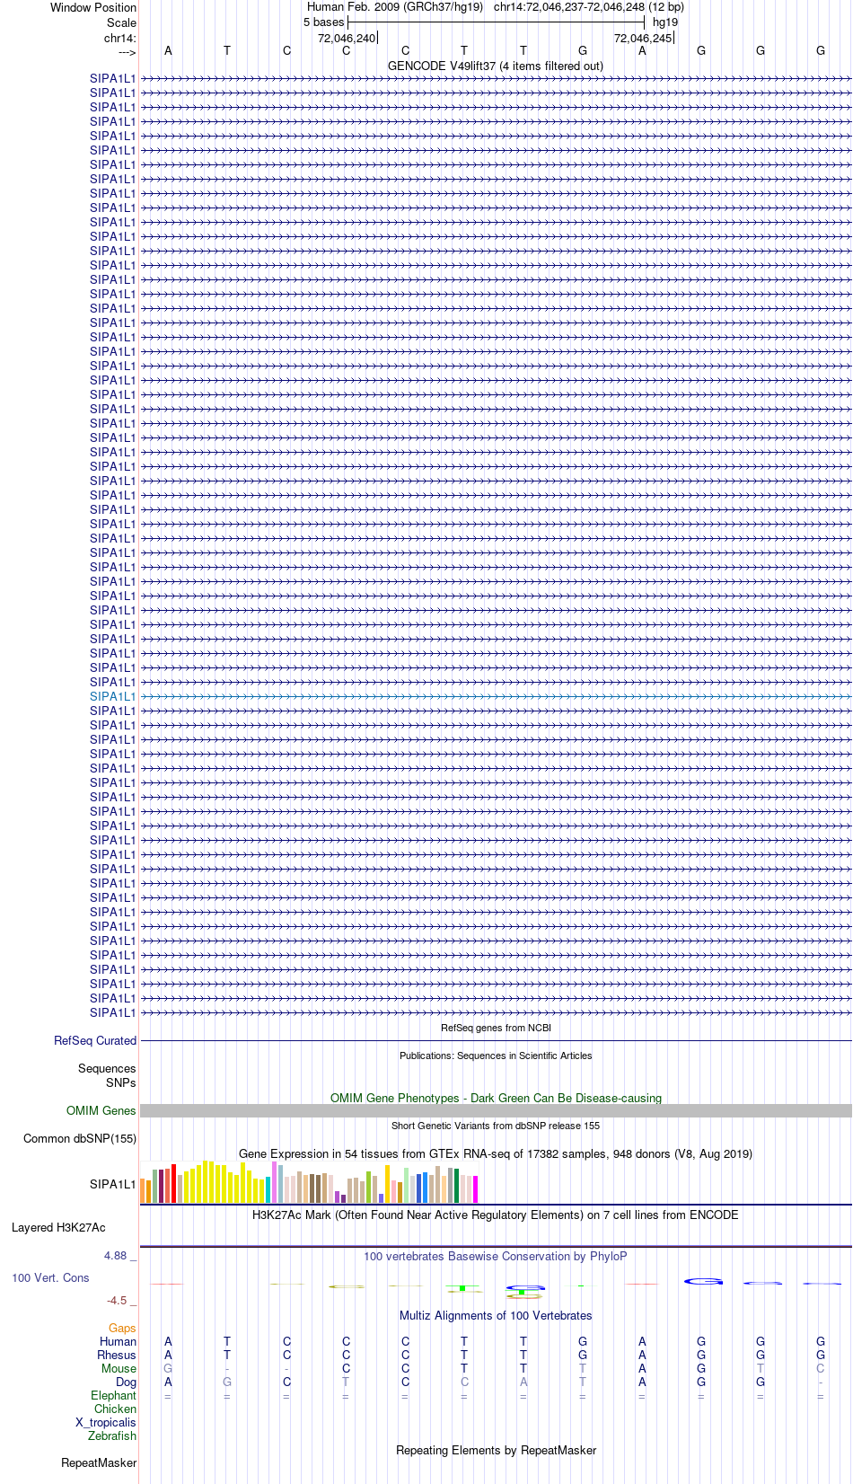The height and width of the screenshot is (1484, 853).
Task: Click the '5 bases' scale bar label
Action: tap(323, 22)
